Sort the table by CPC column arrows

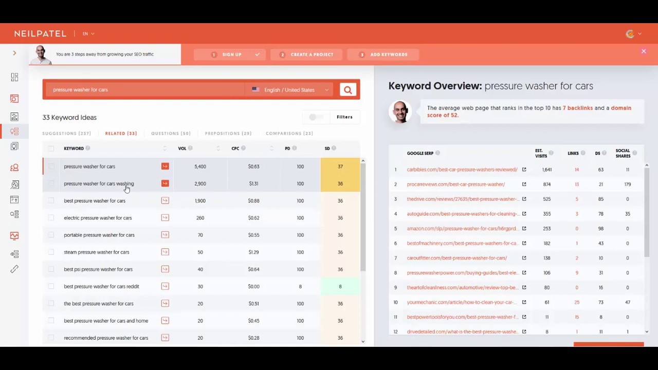tap(271, 149)
